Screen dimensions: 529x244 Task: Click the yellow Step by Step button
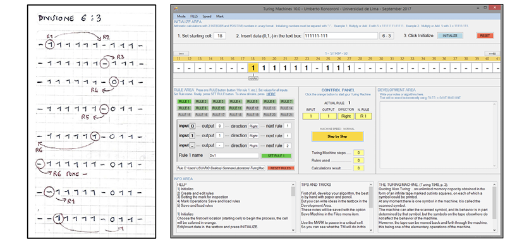coord(337,137)
